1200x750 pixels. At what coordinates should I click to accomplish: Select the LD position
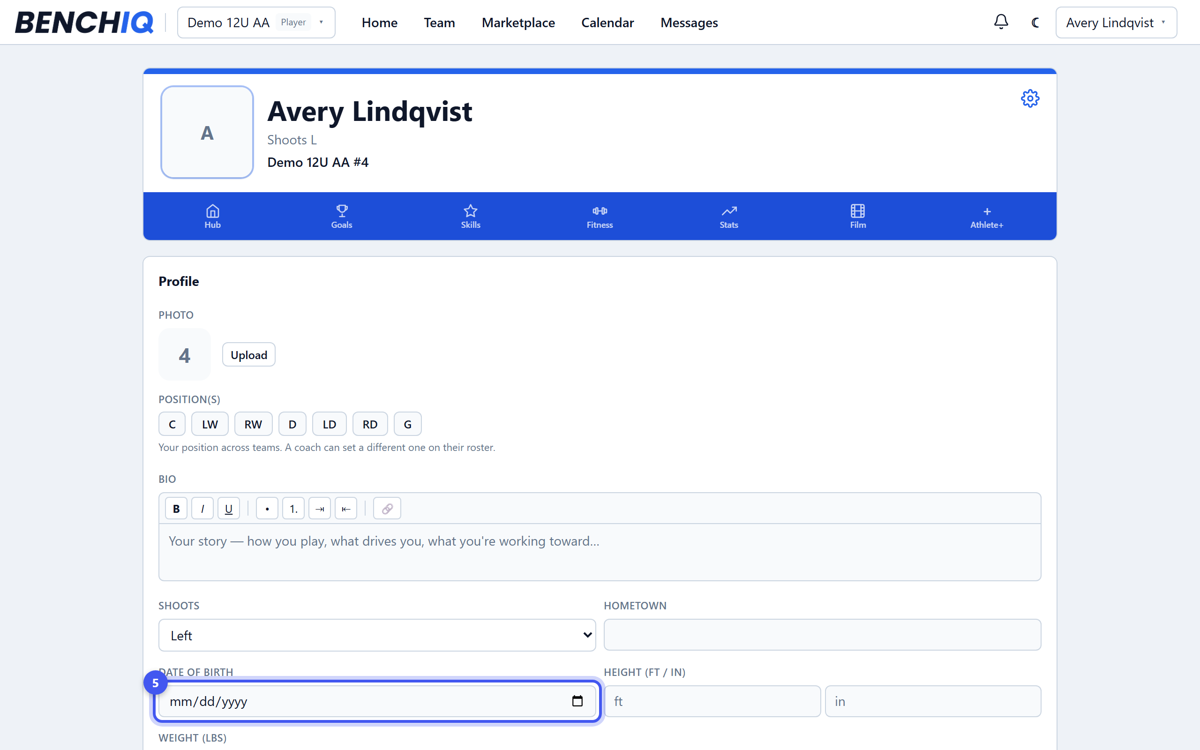click(329, 424)
